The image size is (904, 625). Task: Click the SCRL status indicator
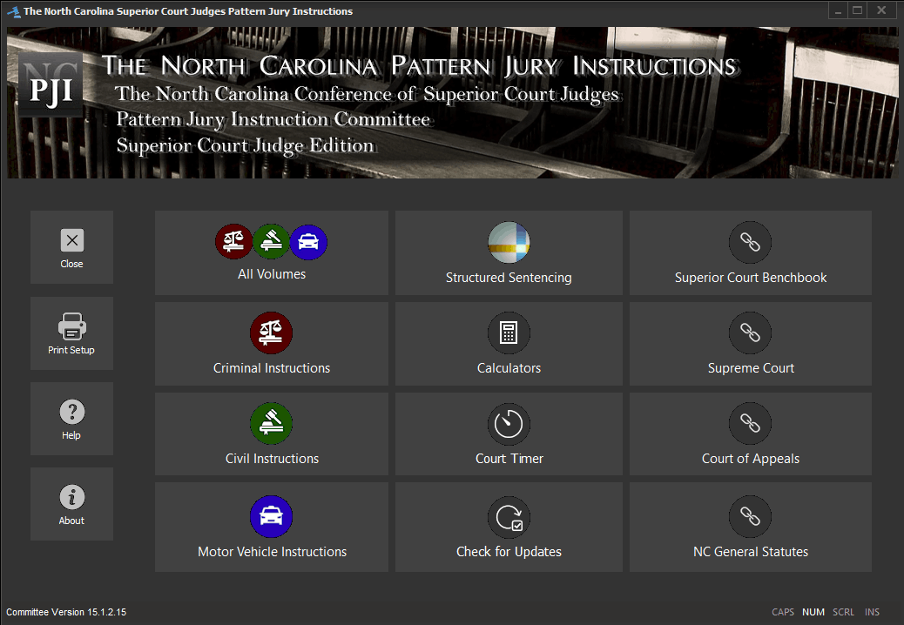[843, 612]
